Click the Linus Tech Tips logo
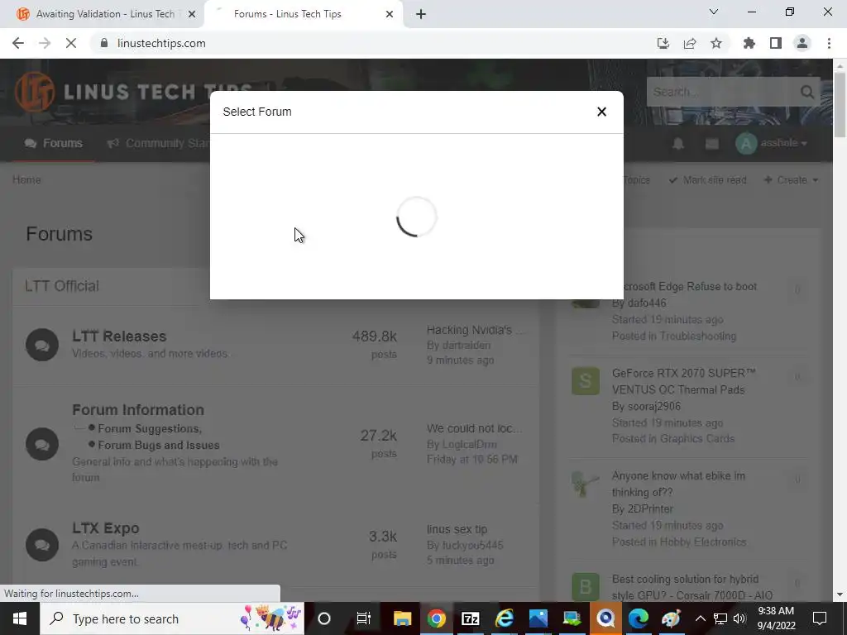 pyautogui.click(x=133, y=92)
